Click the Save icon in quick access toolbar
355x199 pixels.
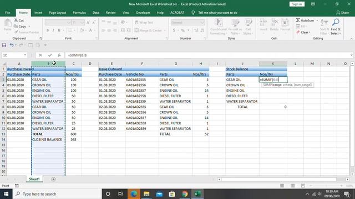(x=4, y=45)
